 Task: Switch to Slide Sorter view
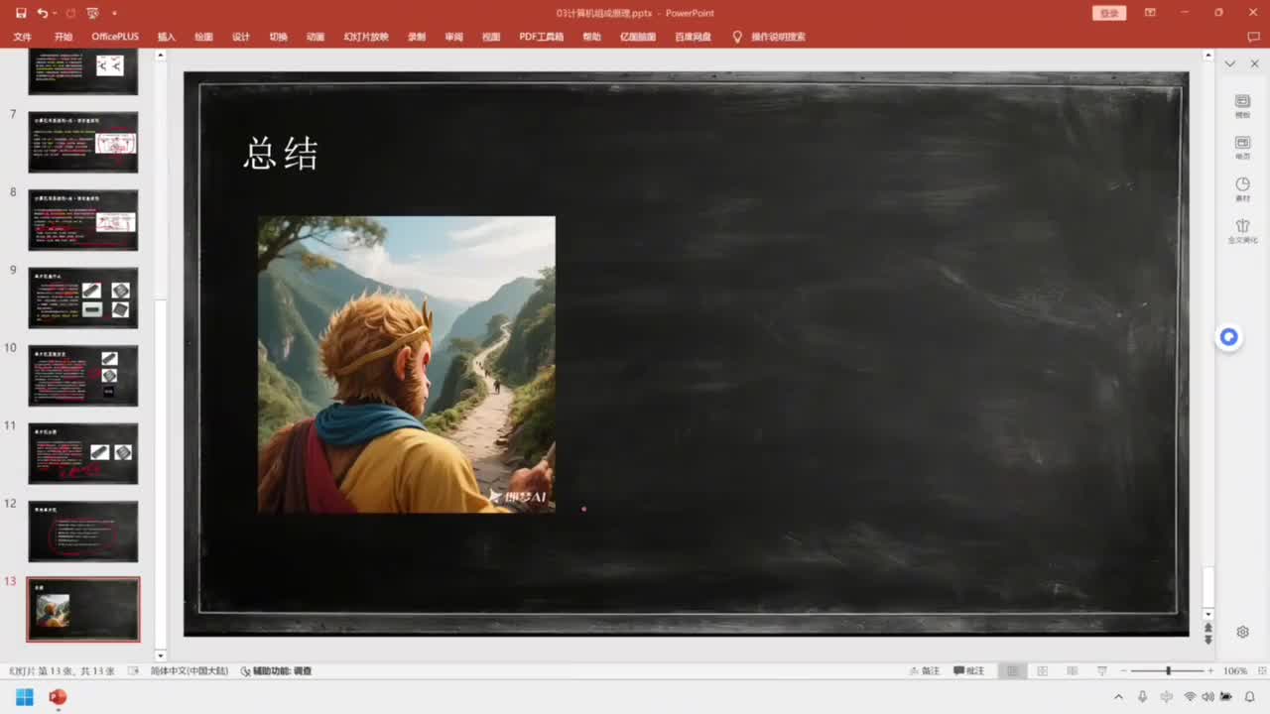coord(1042,671)
